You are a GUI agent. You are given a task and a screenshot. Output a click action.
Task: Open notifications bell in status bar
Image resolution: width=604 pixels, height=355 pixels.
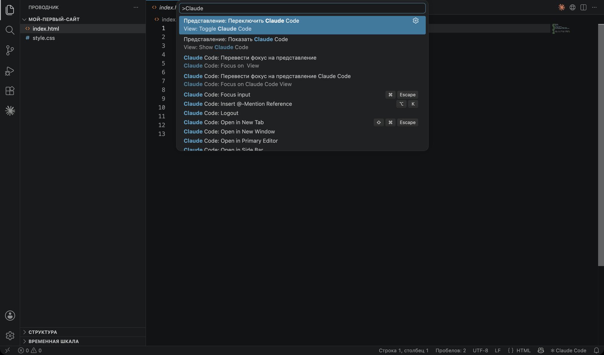[596, 350]
